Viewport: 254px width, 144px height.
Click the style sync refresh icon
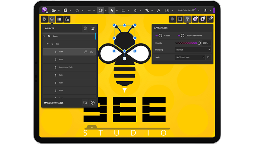[208, 57]
